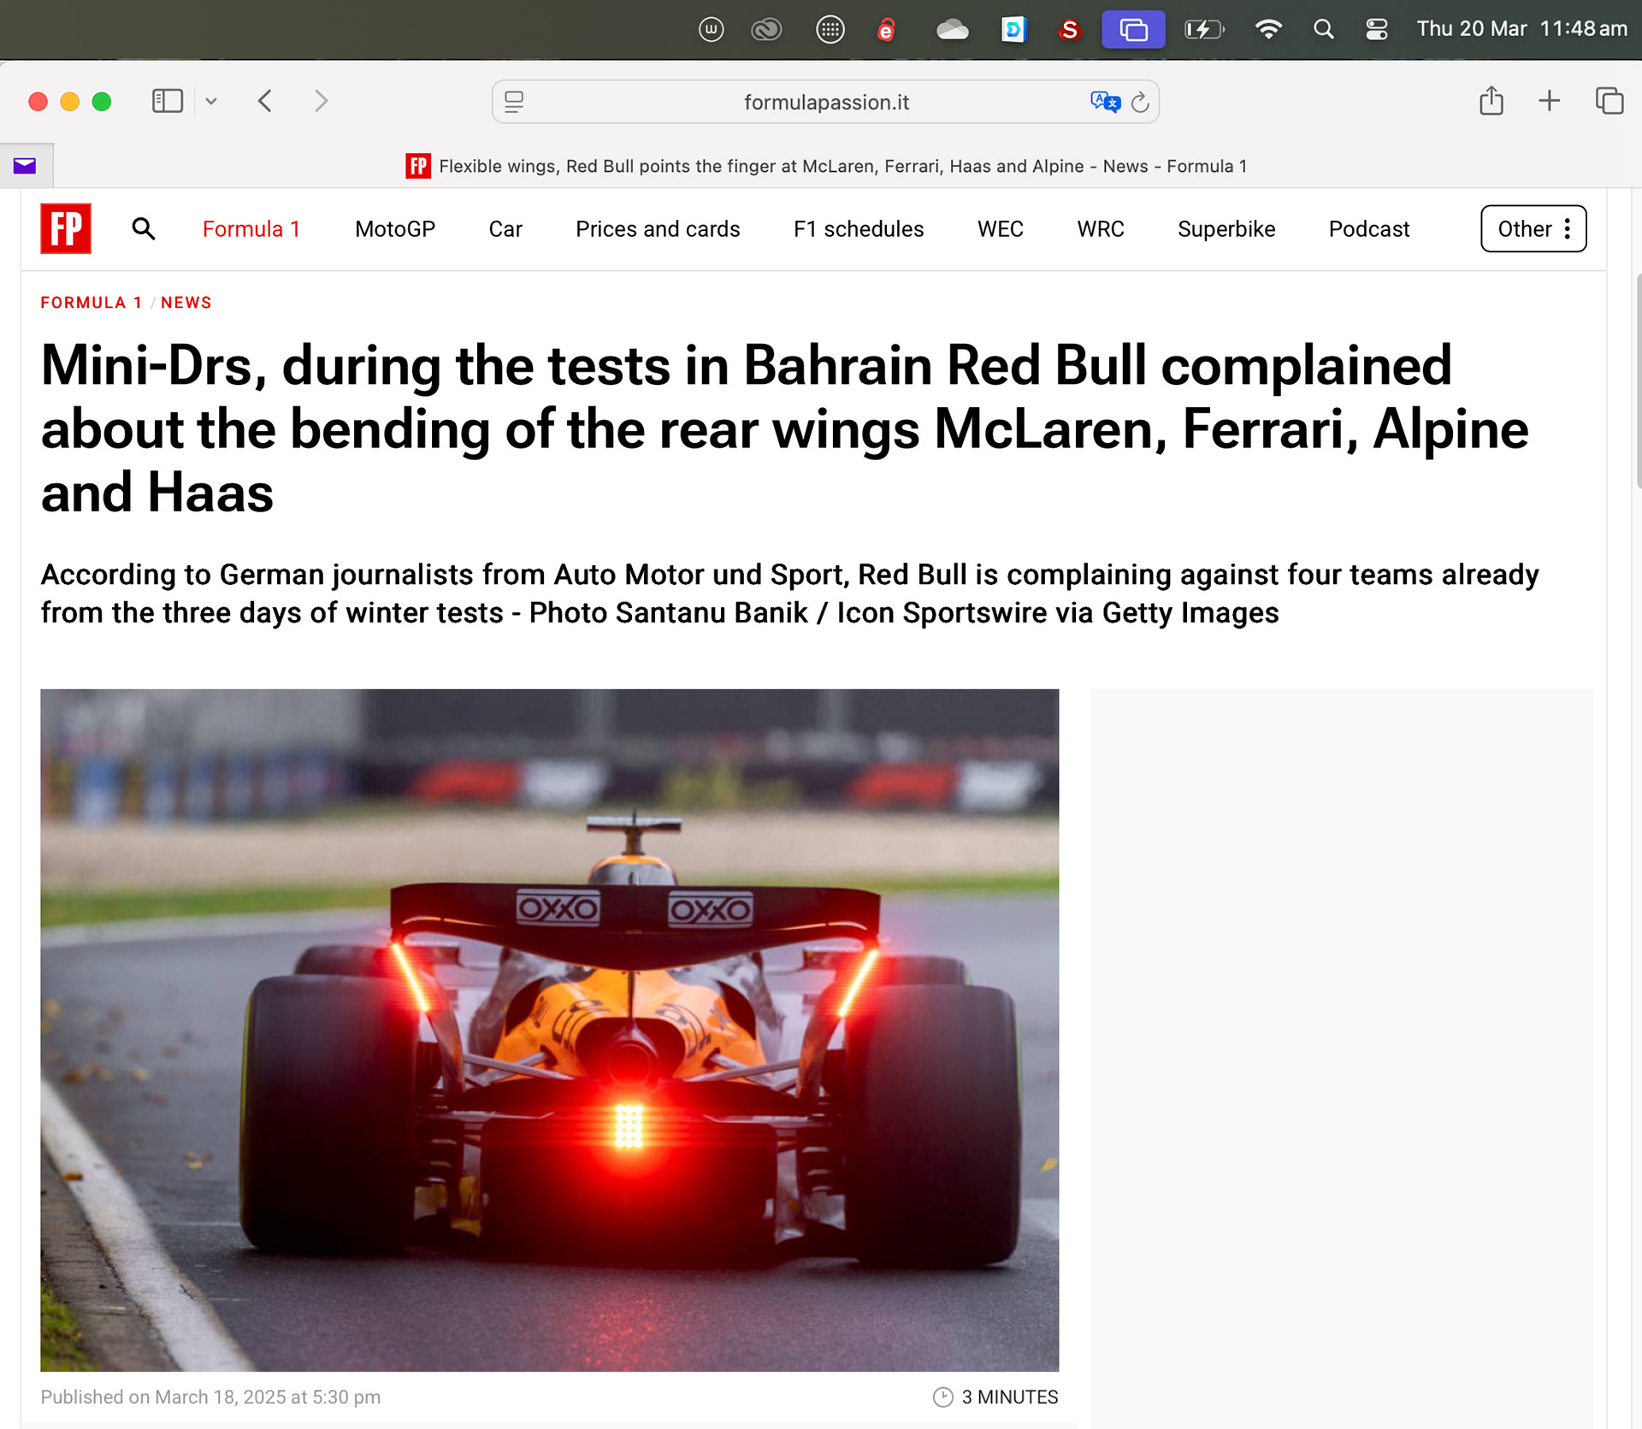Open the page reader icon in address bar

(514, 102)
